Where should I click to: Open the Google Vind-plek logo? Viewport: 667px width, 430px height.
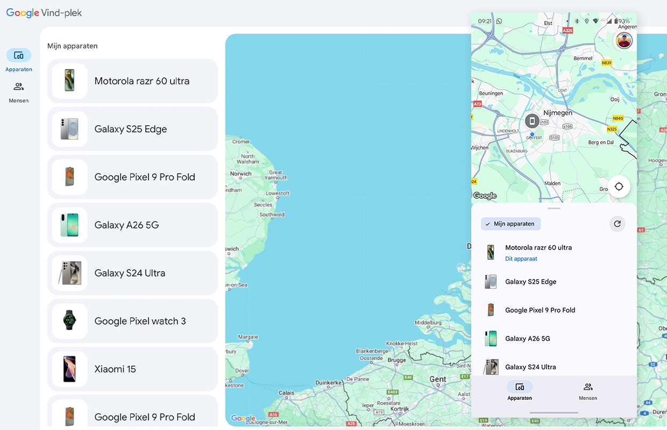pos(44,13)
